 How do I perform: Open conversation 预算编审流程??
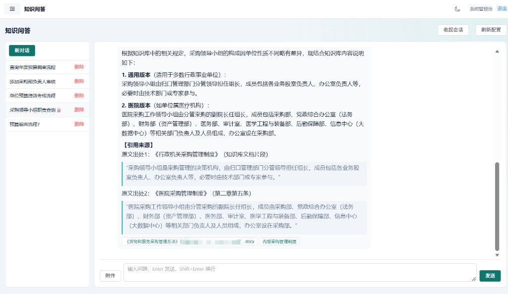coord(25,124)
